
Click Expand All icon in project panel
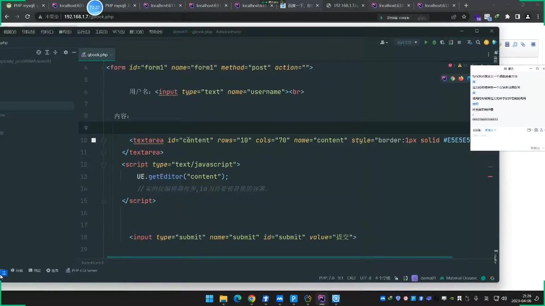coord(47,53)
